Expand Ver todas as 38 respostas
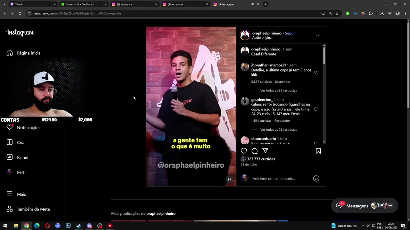This screenshot has height=230, width=410. click(x=279, y=90)
